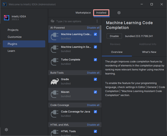The image size is (167, 136).
Task: Click the title bar IntelliJ app icon
Action: pyautogui.click(x=4, y=4)
